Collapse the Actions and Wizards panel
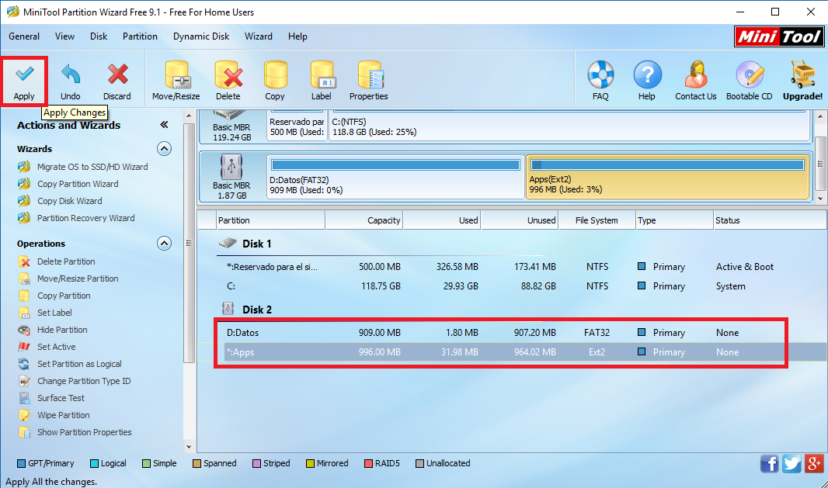Viewport: 828px width, 488px height. [164, 125]
